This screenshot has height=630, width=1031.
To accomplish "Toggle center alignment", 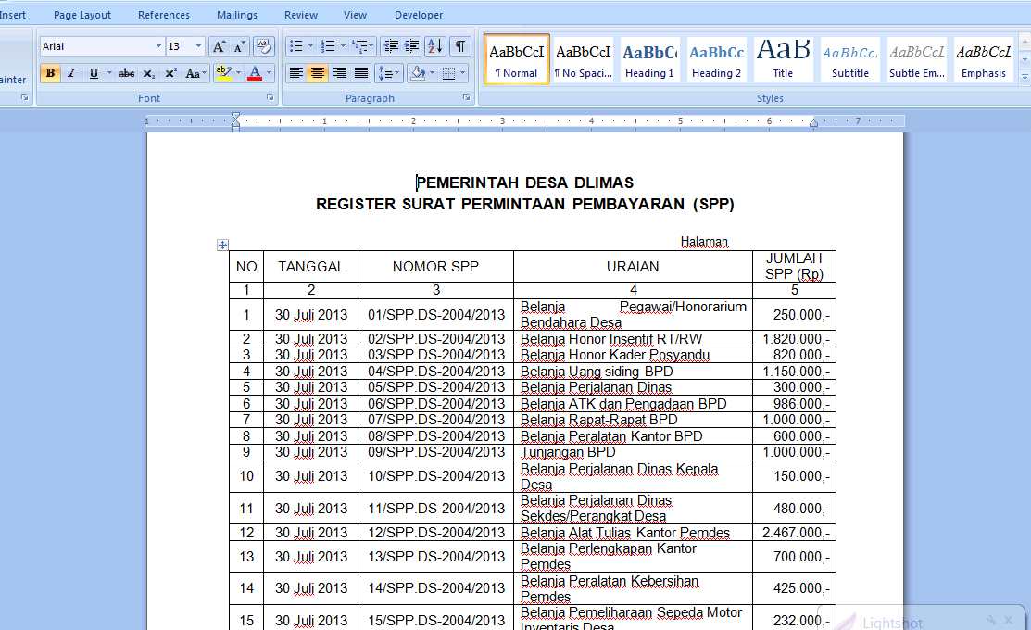I will 318,73.
